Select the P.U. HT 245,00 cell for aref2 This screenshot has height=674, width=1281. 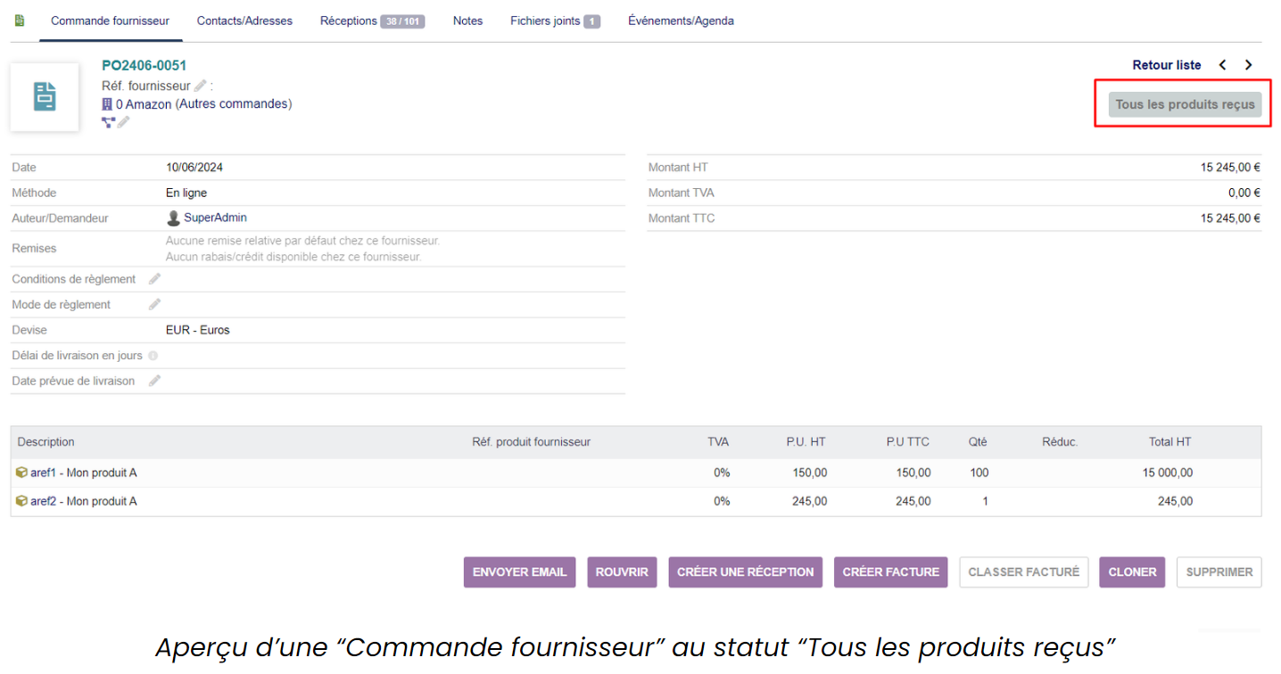pyautogui.click(x=810, y=501)
